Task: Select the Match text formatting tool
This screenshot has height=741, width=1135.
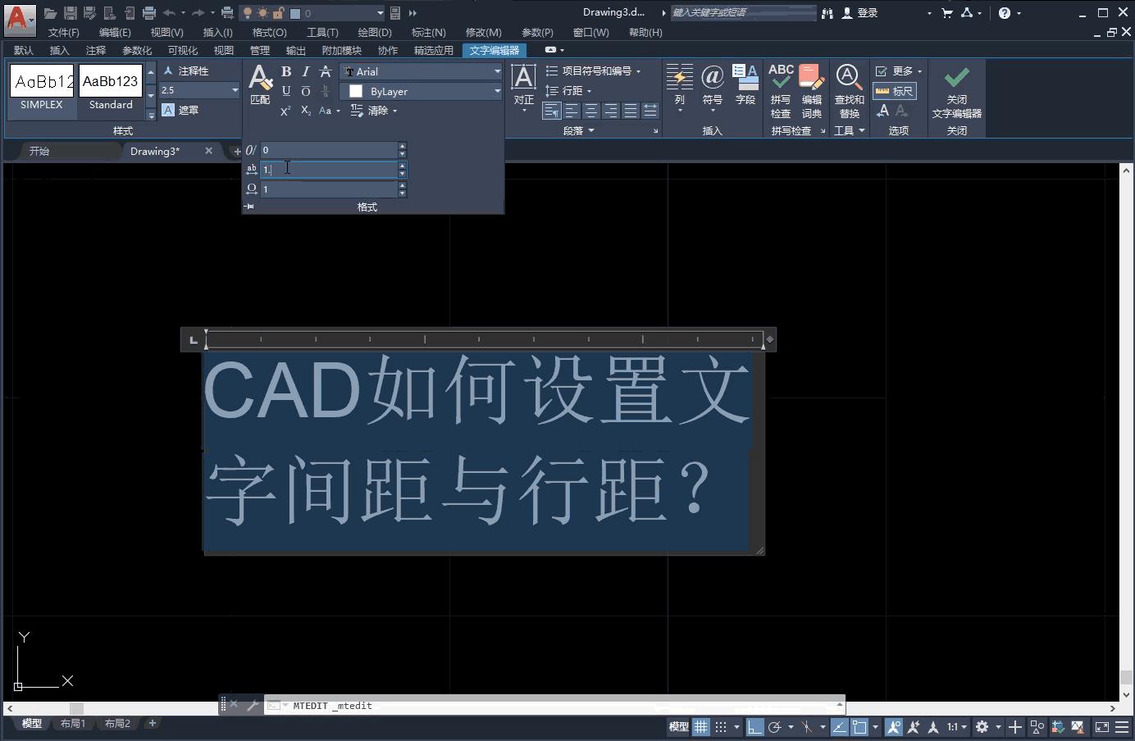Action: [x=259, y=82]
